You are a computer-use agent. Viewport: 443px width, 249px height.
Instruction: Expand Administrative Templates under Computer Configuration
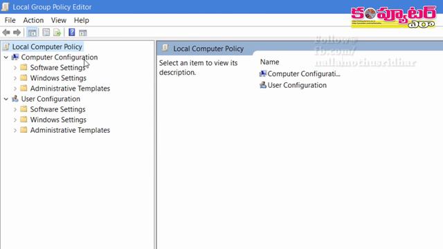click(x=15, y=89)
